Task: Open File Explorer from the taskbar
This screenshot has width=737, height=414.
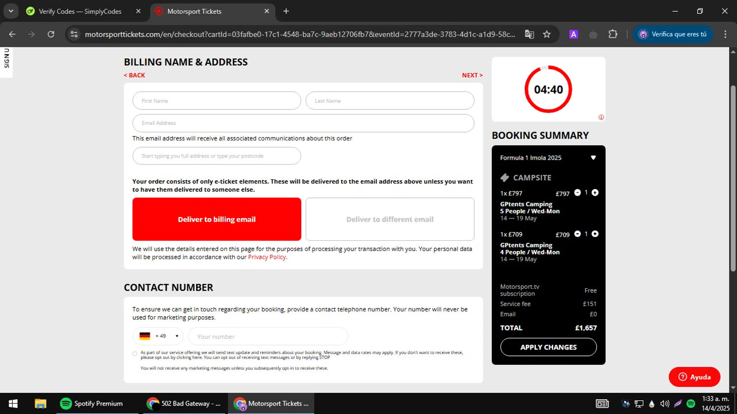Action: click(40, 404)
